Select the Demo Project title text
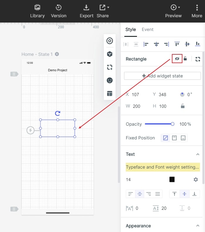 tap(58, 70)
